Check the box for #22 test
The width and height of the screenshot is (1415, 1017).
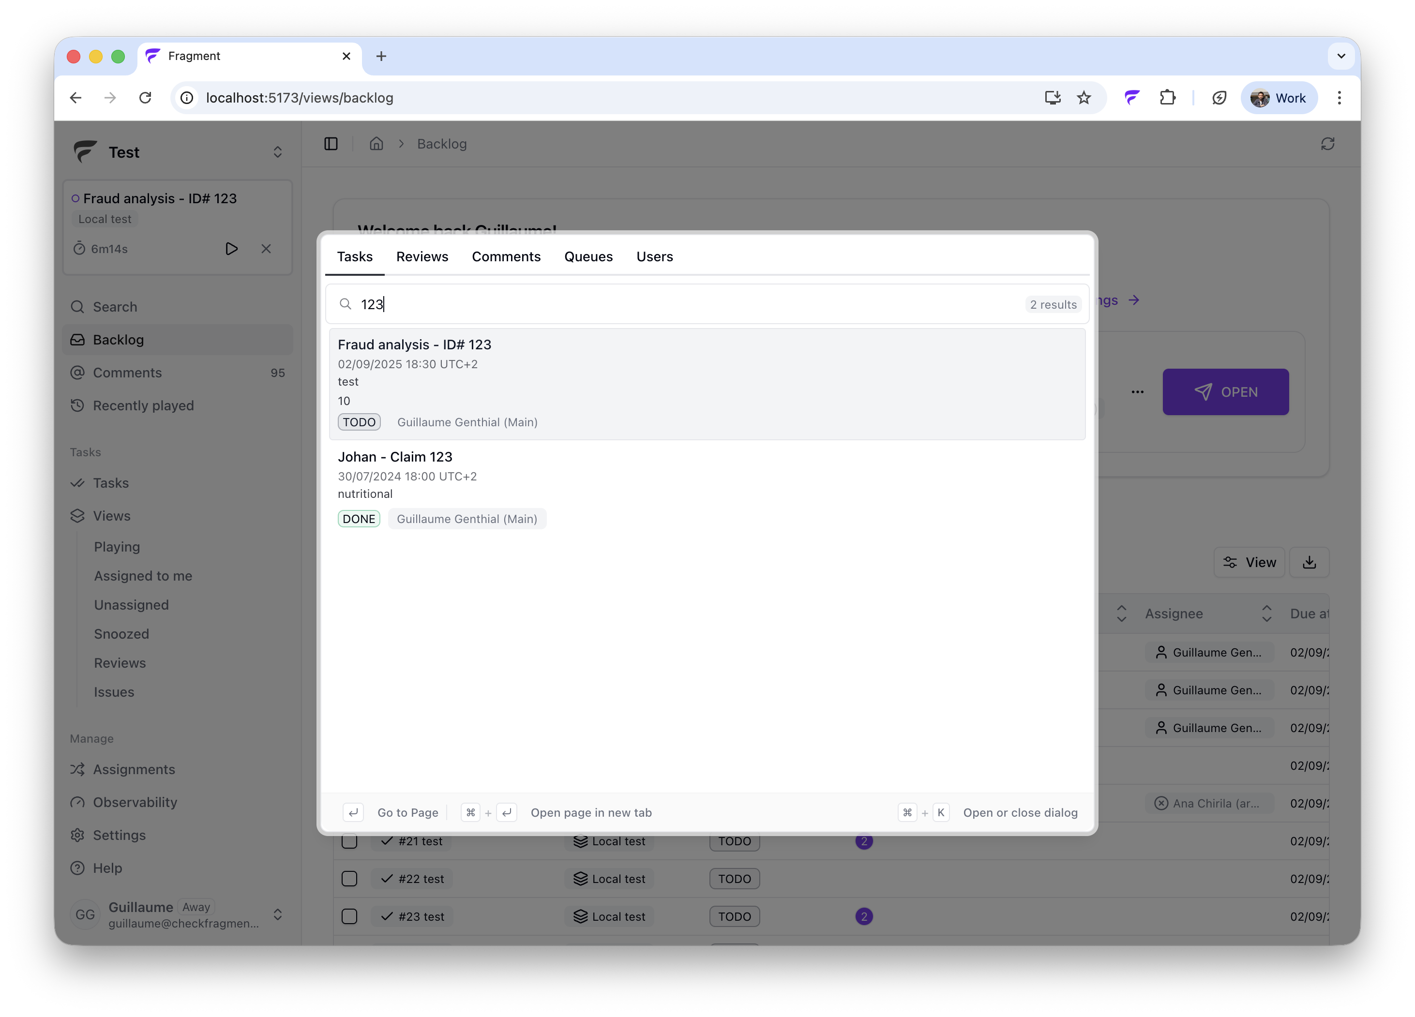pyautogui.click(x=349, y=879)
